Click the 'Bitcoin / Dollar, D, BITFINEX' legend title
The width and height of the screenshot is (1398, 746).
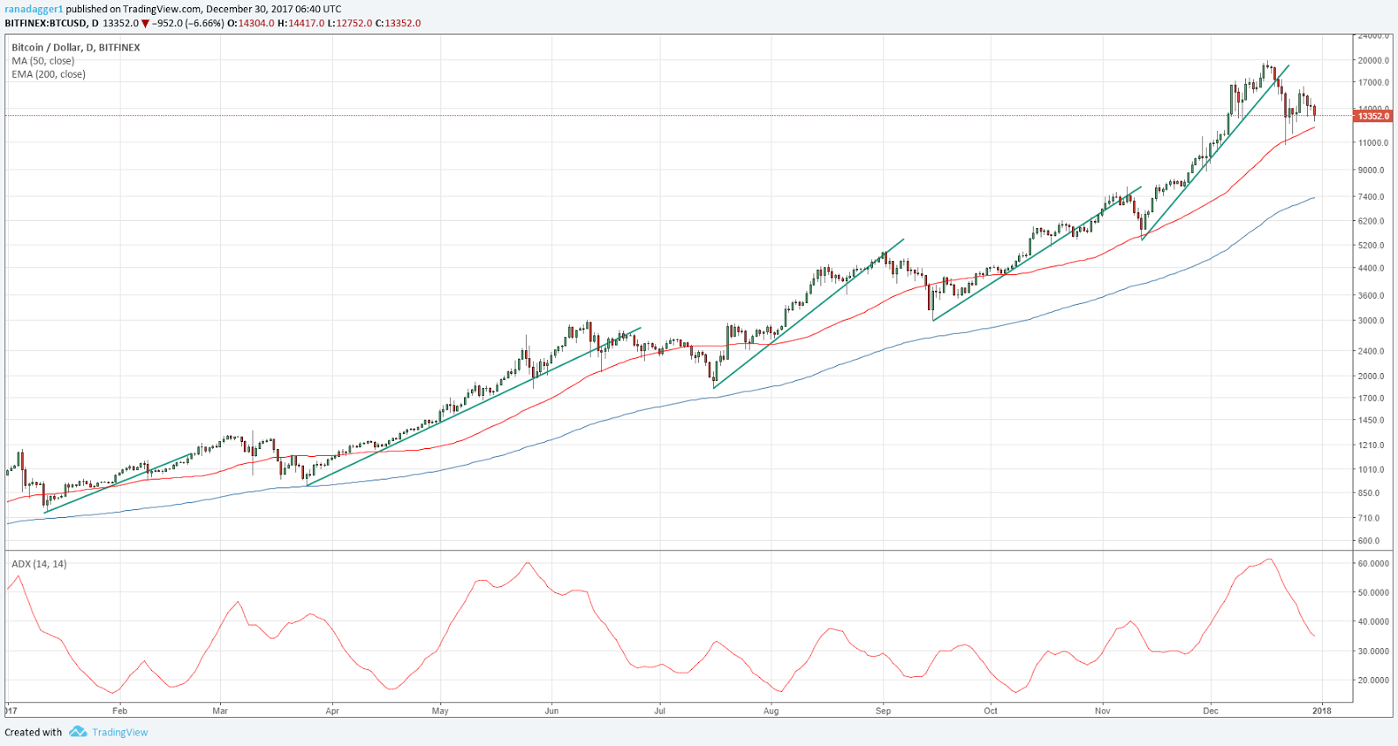(76, 47)
